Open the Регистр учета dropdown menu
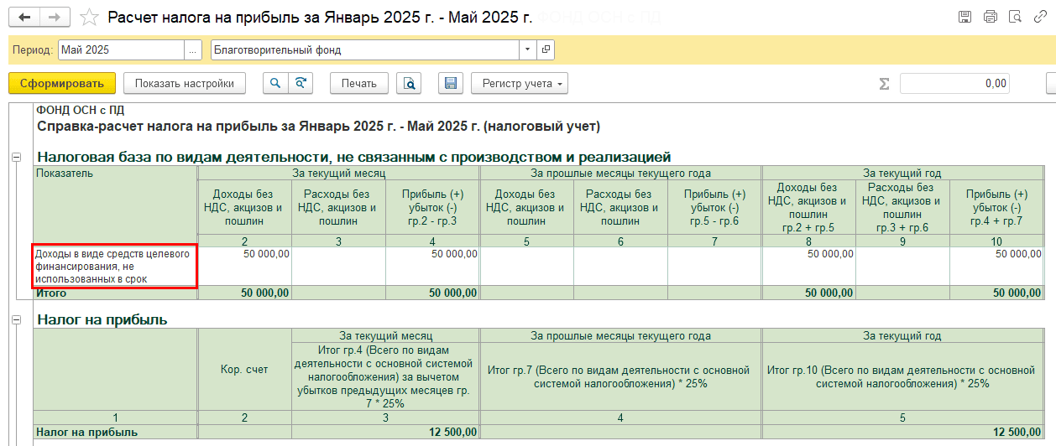Screen dimensions: 1056x446 (x=520, y=83)
